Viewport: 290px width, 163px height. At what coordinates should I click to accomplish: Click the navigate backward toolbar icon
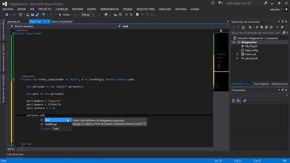tap(7, 14)
